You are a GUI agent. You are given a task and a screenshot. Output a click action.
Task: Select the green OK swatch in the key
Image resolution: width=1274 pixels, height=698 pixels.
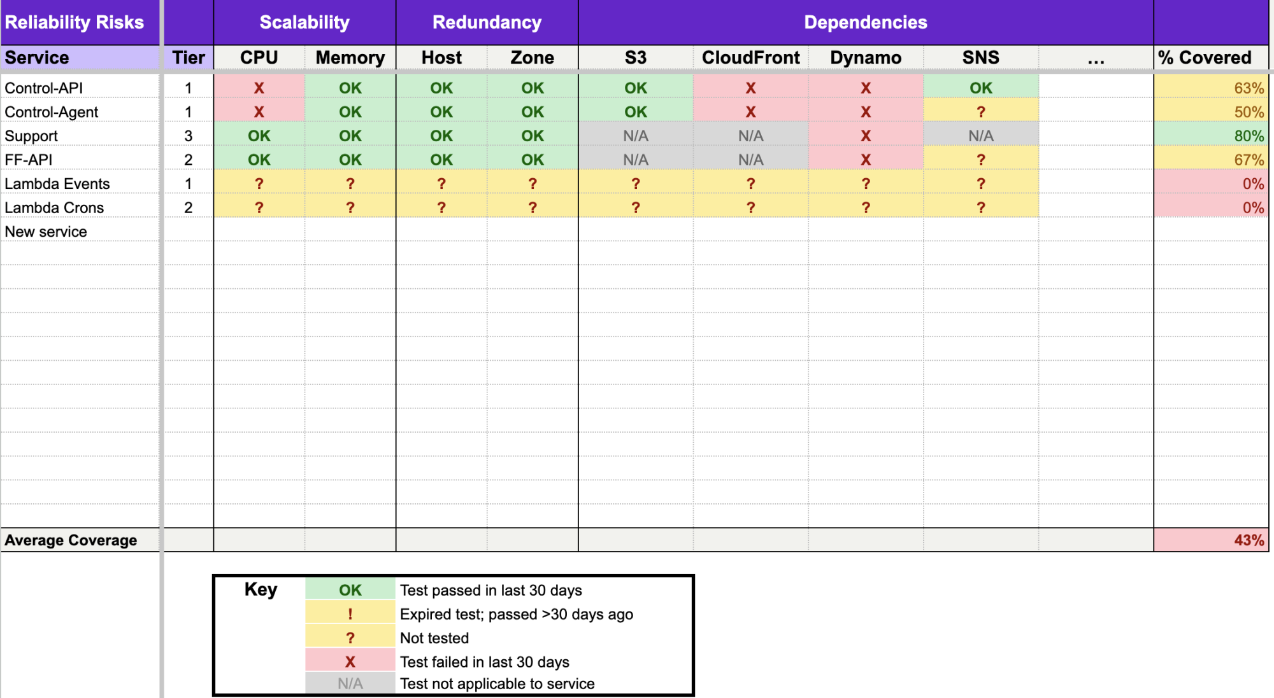[x=350, y=589]
